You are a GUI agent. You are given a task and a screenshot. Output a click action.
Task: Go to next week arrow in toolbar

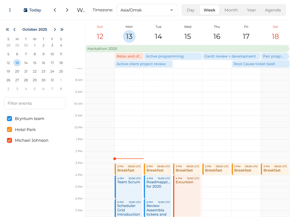[x=67, y=10]
